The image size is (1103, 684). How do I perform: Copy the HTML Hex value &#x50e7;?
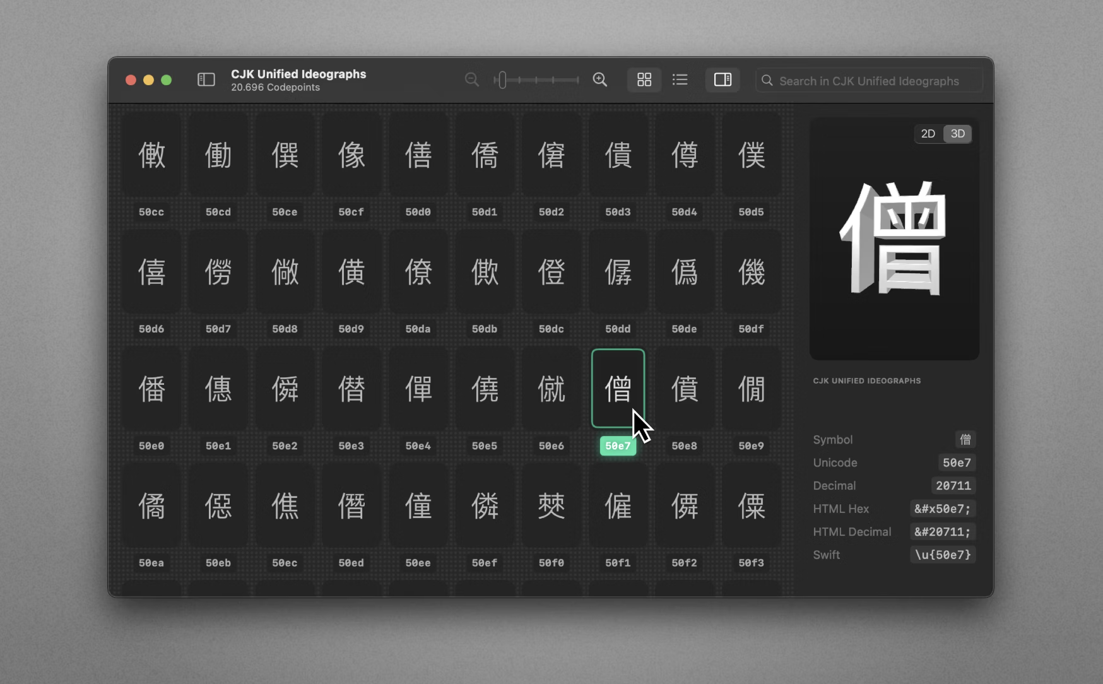tap(942, 509)
